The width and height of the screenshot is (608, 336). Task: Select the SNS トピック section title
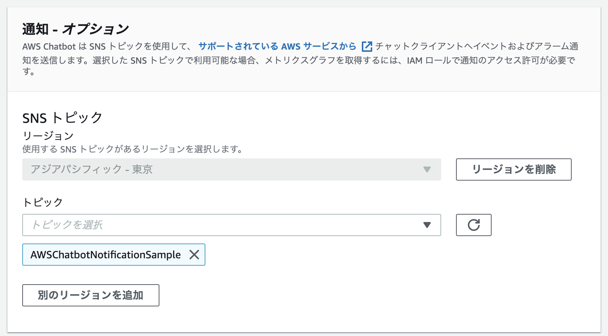coord(62,118)
